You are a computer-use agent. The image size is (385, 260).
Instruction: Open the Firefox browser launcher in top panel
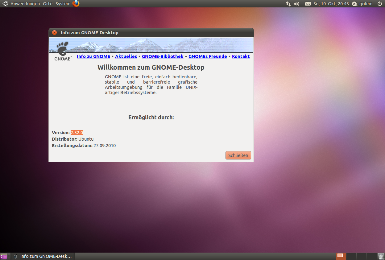tap(76, 4)
